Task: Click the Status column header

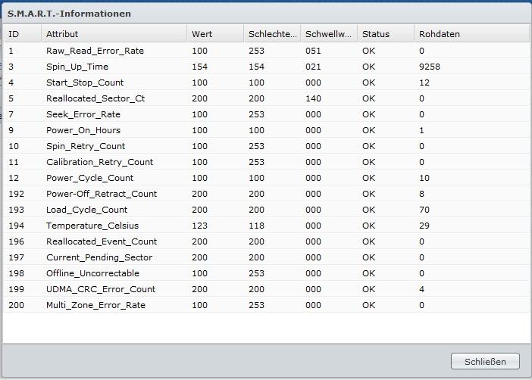Action: tap(386, 34)
